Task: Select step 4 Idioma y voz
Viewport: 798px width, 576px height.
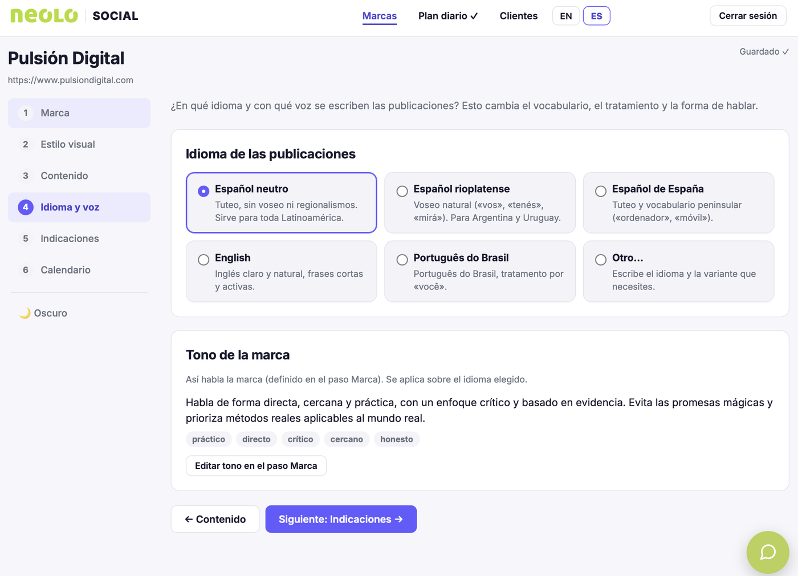Action: (x=79, y=207)
